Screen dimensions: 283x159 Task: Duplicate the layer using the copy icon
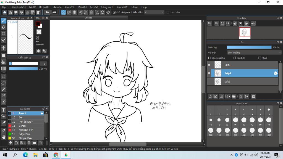(x=241, y=96)
